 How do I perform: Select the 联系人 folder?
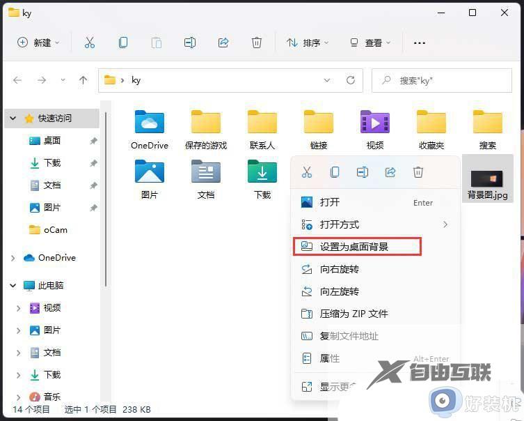pyautogui.click(x=262, y=130)
